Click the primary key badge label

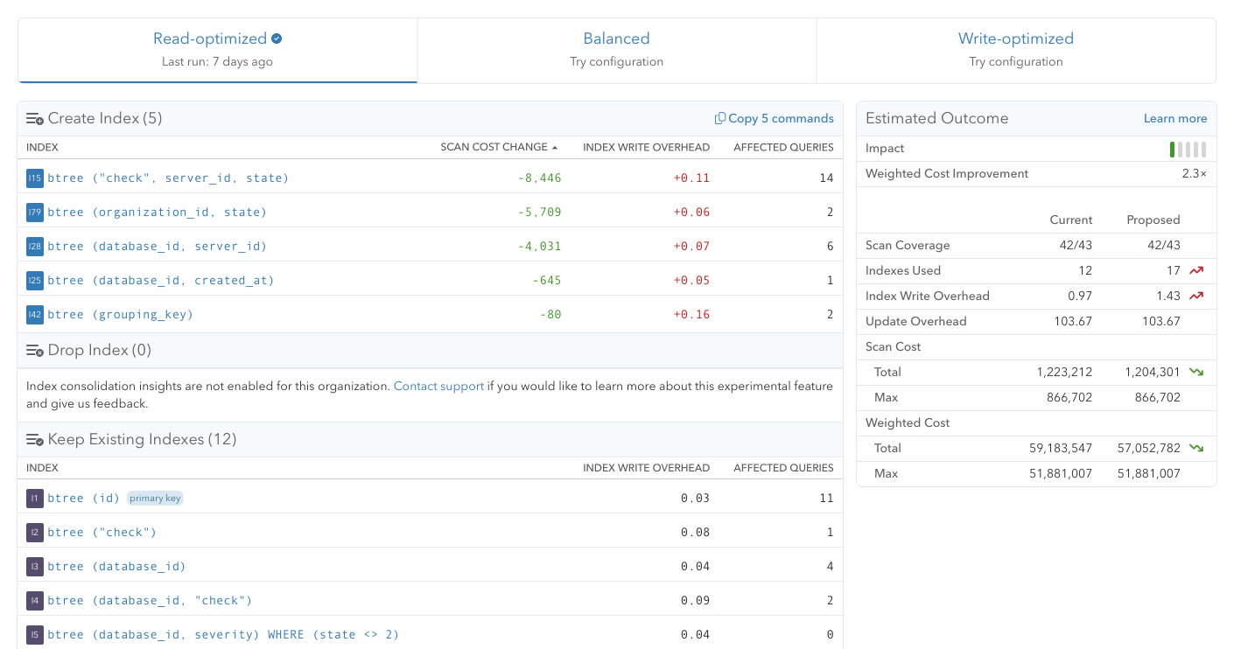pos(155,499)
